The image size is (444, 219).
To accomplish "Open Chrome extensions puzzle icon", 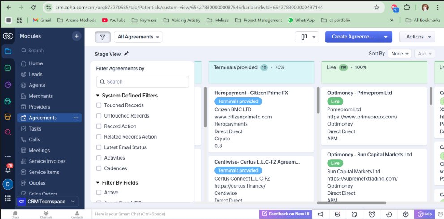I will [407, 8].
